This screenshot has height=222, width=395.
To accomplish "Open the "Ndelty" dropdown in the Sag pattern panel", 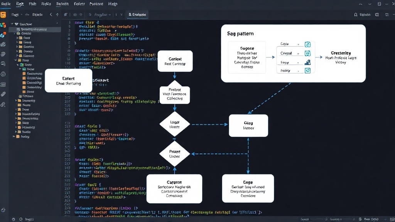I will (x=290, y=71).
